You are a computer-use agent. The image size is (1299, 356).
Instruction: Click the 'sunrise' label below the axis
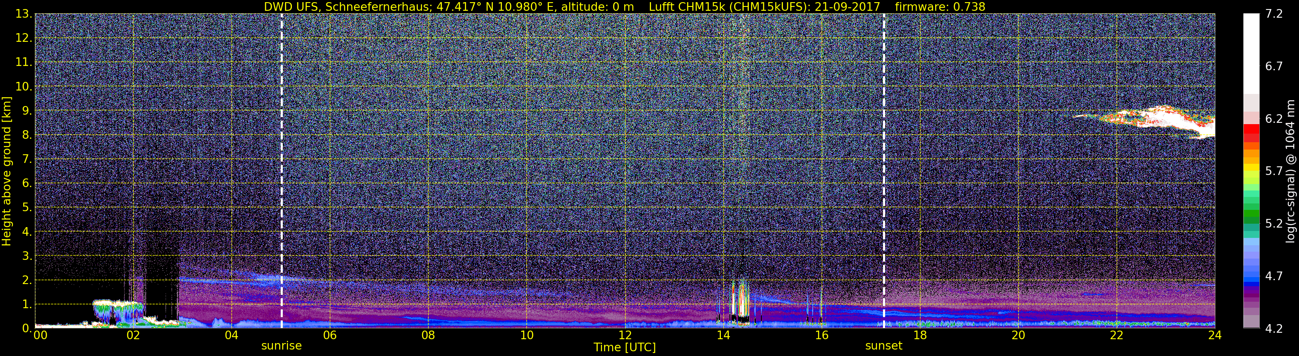tap(282, 346)
